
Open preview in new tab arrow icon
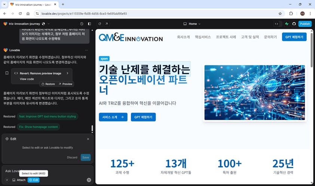click(x=107, y=23)
